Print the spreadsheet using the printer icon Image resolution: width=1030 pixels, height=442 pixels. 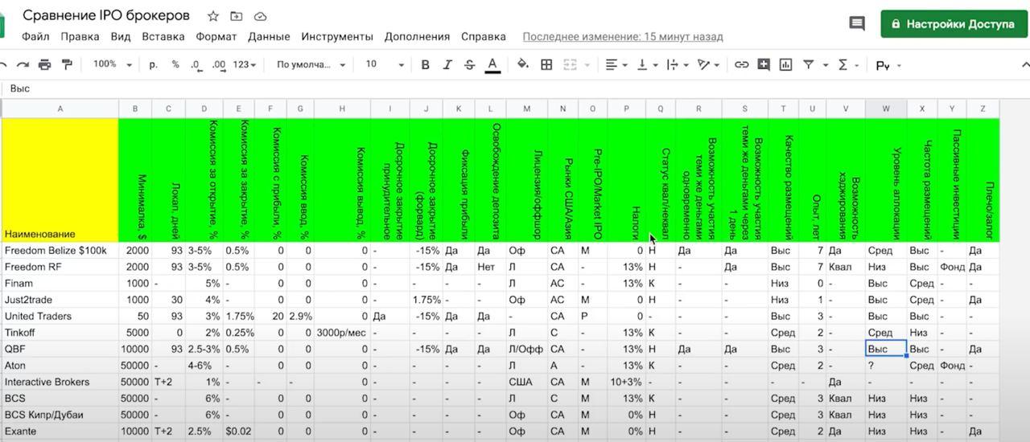click(x=45, y=64)
